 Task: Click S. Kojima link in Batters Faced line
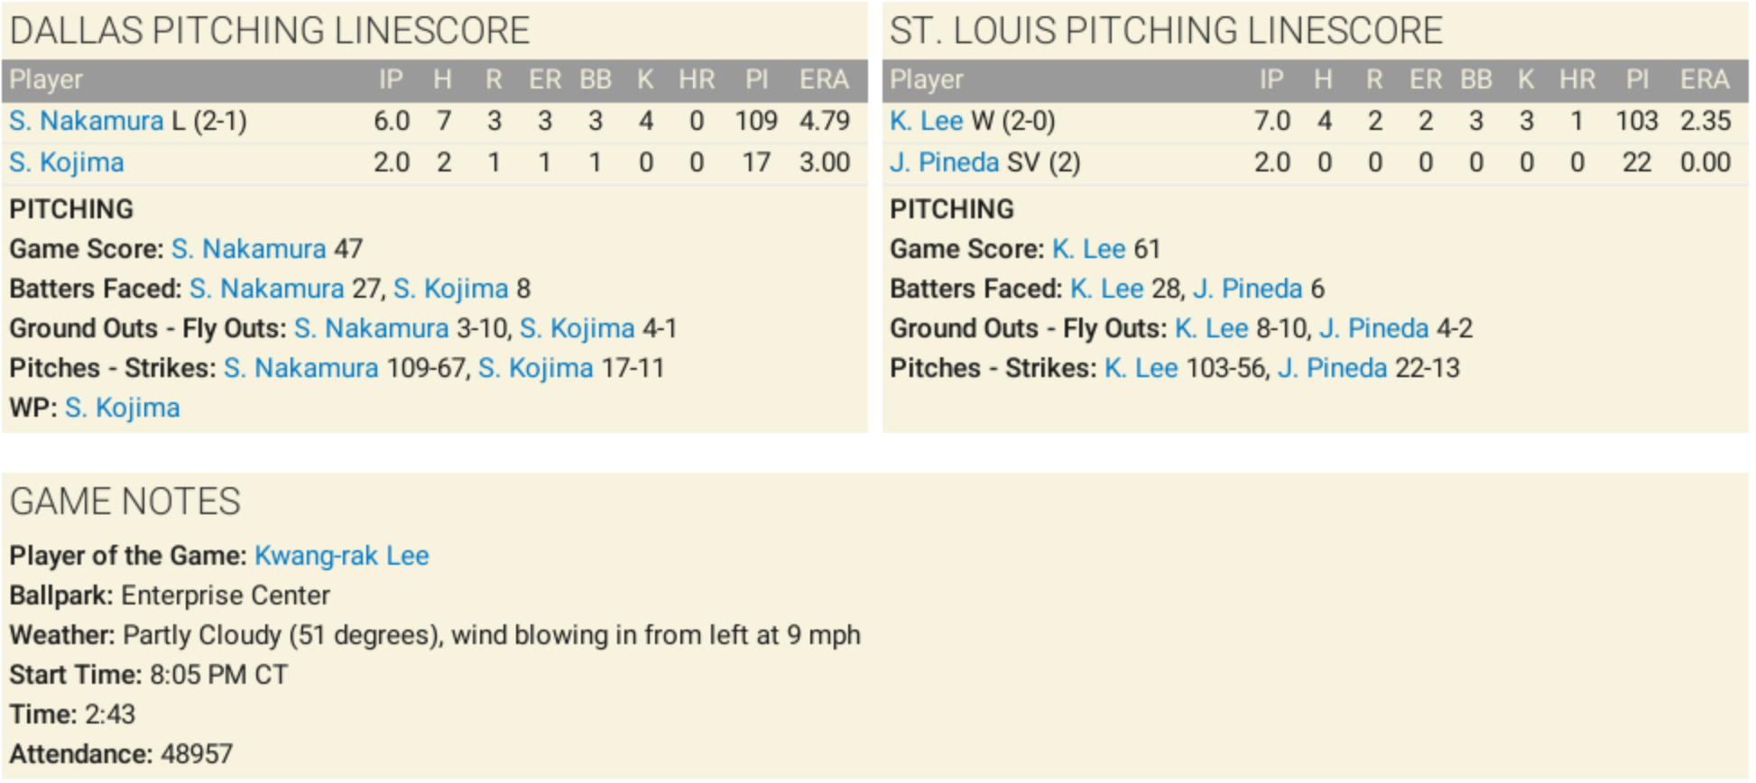(451, 289)
